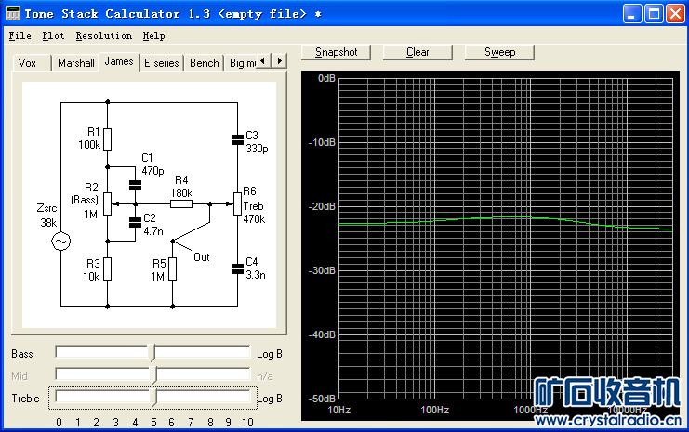Image resolution: width=689 pixels, height=432 pixels.
Task: Click the C2 4.7n capacitor symbol
Action: pos(136,221)
